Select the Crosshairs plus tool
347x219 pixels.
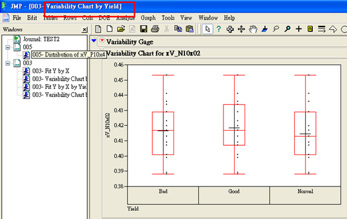[299, 29]
